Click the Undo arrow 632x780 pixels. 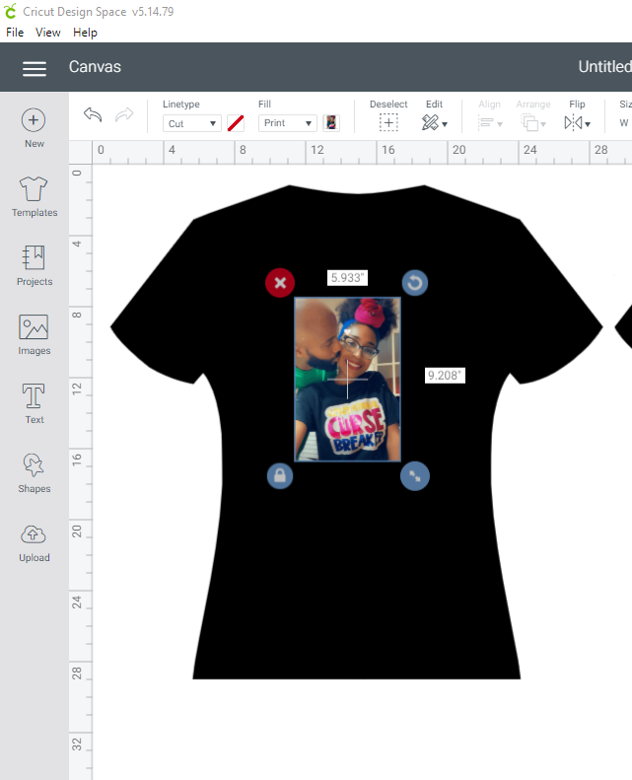click(x=93, y=115)
